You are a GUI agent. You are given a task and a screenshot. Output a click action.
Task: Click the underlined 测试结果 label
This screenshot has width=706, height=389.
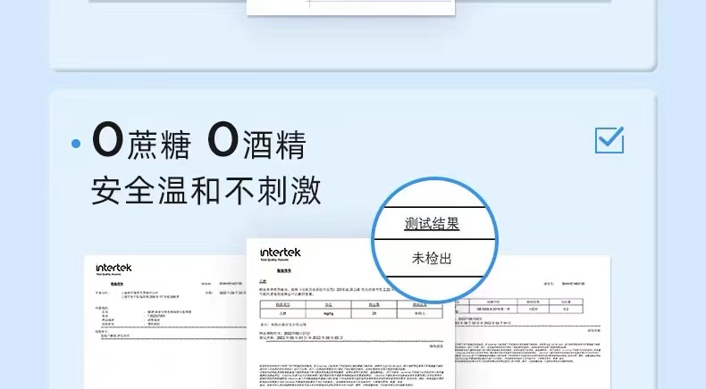[432, 223]
